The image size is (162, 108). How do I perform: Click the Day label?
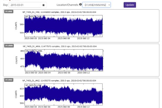(x=6, y=5)
